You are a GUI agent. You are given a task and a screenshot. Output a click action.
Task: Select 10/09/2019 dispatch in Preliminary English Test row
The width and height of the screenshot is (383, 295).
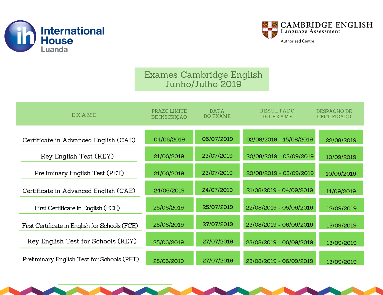pyautogui.click(x=341, y=171)
